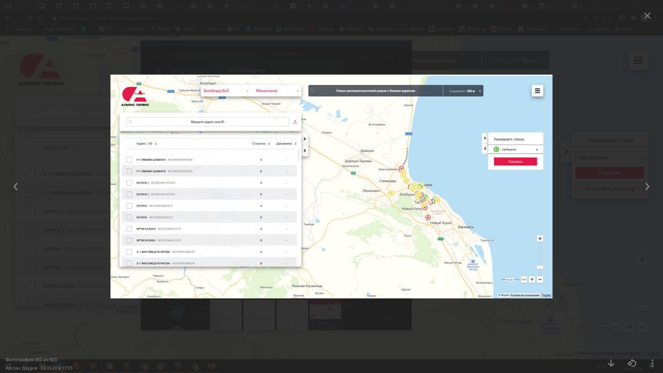Check 3-1 МАГОМЕДТАГИРОВА side A row

pos(129,252)
